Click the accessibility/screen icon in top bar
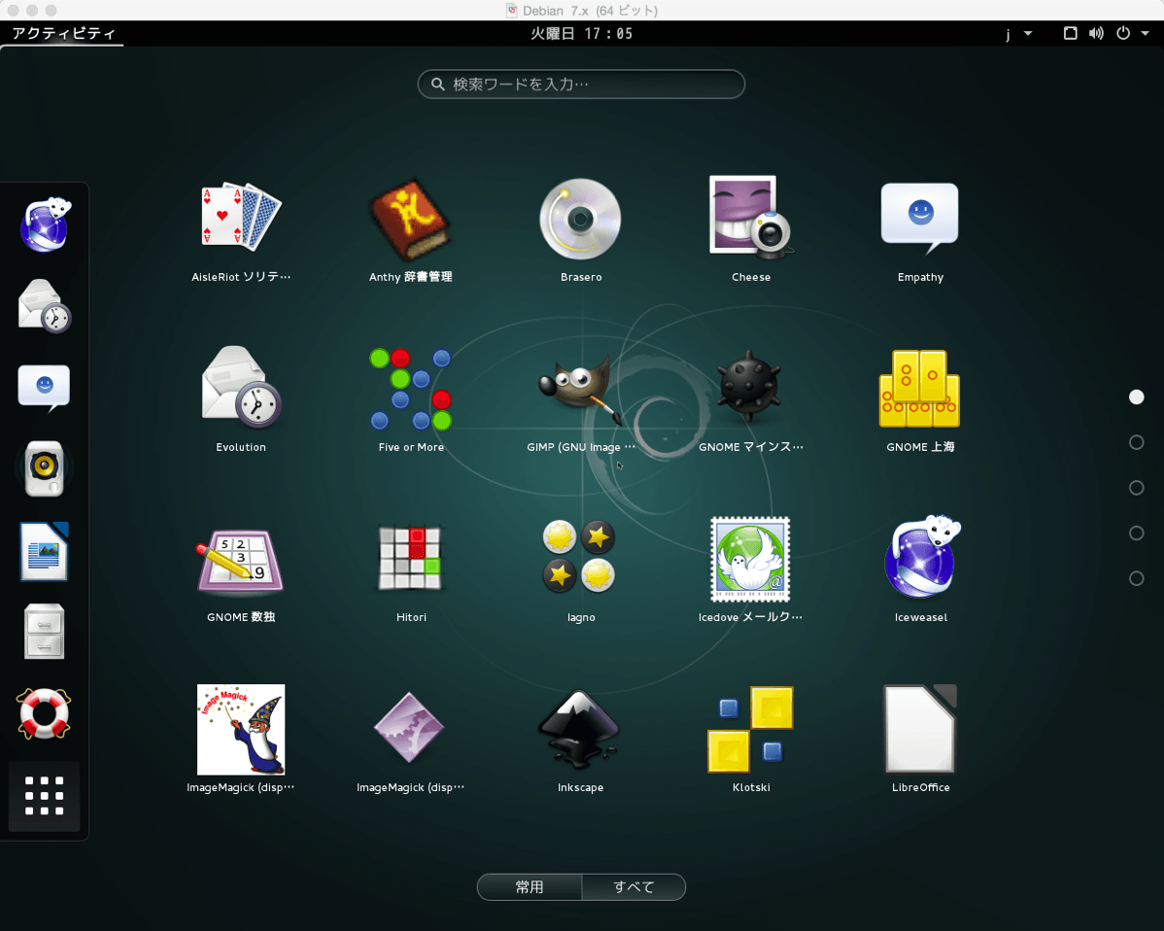This screenshot has width=1164, height=931. tap(1070, 33)
